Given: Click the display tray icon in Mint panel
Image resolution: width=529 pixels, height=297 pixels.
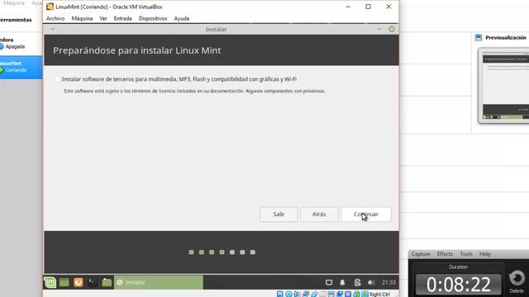Looking at the screenshot, I should point(329,282).
